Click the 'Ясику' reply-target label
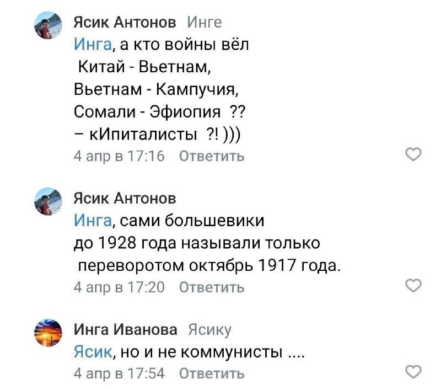This screenshot has width=441, height=390. point(209,330)
